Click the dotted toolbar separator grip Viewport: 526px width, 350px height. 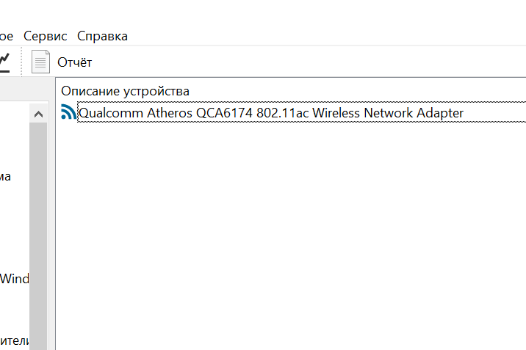(x=21, y=62)
